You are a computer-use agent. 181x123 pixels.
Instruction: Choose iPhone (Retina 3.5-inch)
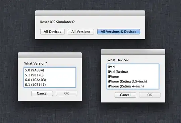[x=133, y=81]
